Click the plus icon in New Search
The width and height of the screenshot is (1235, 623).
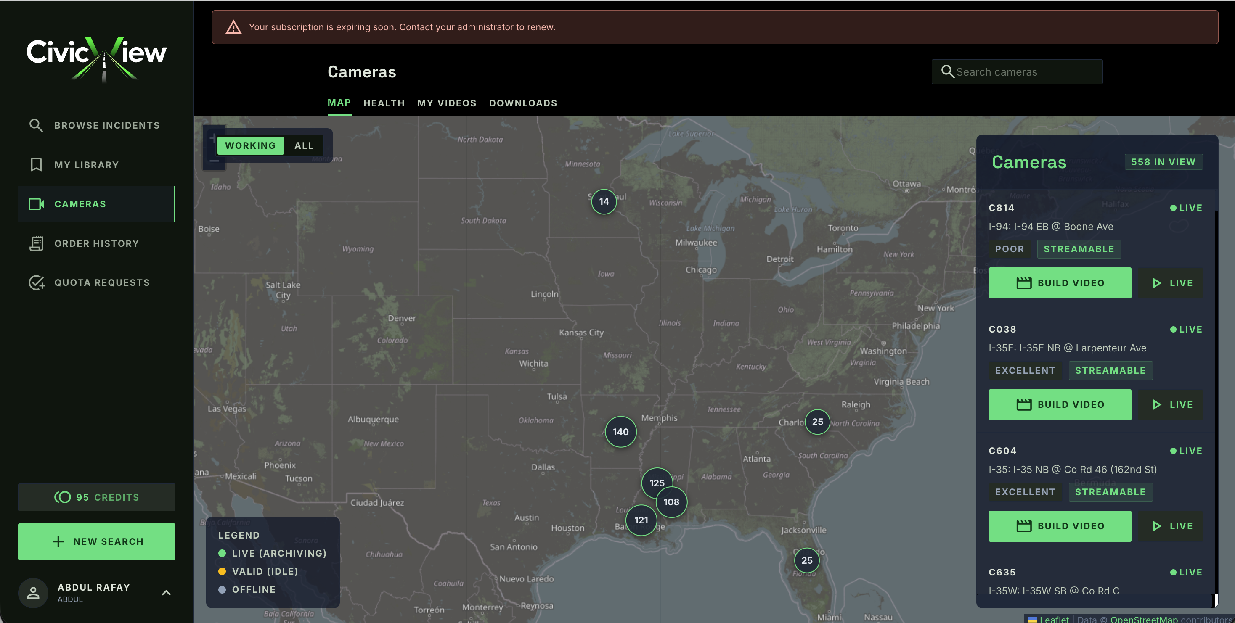[x=58, y=541]
